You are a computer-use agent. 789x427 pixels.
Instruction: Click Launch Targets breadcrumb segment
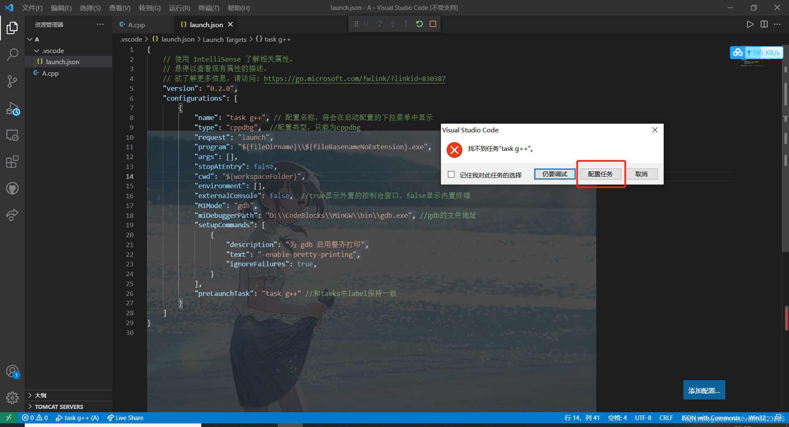[225, 39]
